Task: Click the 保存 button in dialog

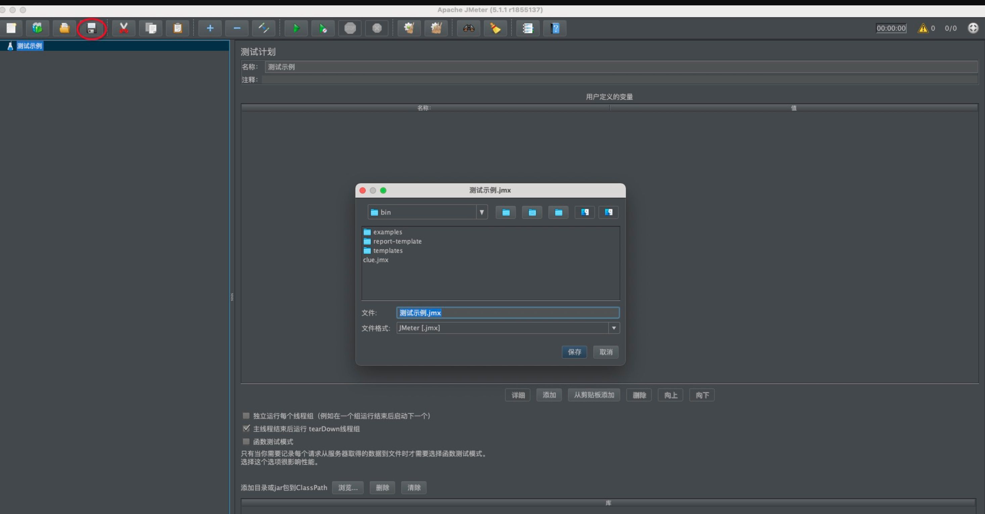Action: (x=574, y=352)
